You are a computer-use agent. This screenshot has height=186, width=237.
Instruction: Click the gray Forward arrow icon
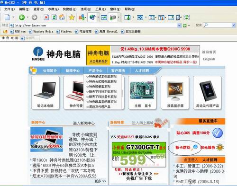pyautogui.click(x=35, y=17)
